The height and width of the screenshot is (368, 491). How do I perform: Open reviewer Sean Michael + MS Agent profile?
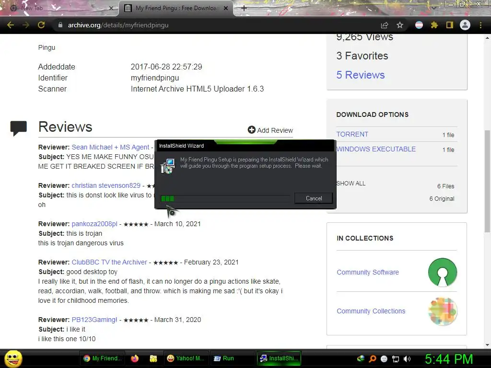click(110, 147)
